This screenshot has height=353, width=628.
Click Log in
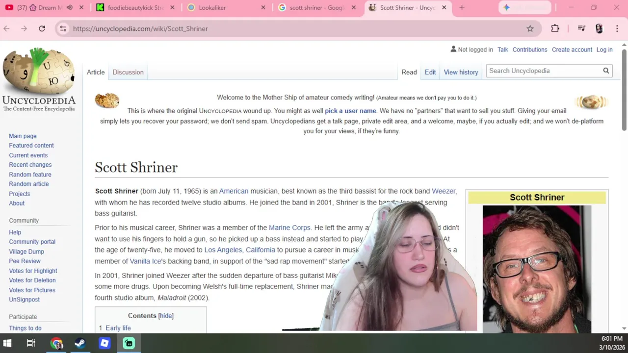(x=604, y=50)
